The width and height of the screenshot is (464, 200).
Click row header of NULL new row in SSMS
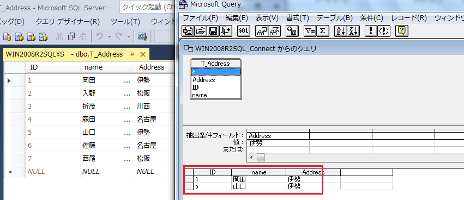(14, 172)
